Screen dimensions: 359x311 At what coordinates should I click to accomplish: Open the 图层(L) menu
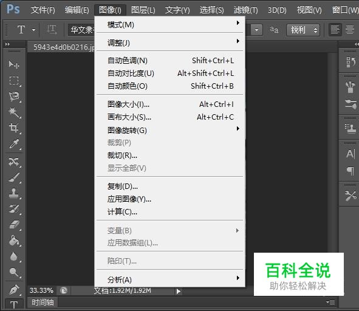(x=143, y=10)
